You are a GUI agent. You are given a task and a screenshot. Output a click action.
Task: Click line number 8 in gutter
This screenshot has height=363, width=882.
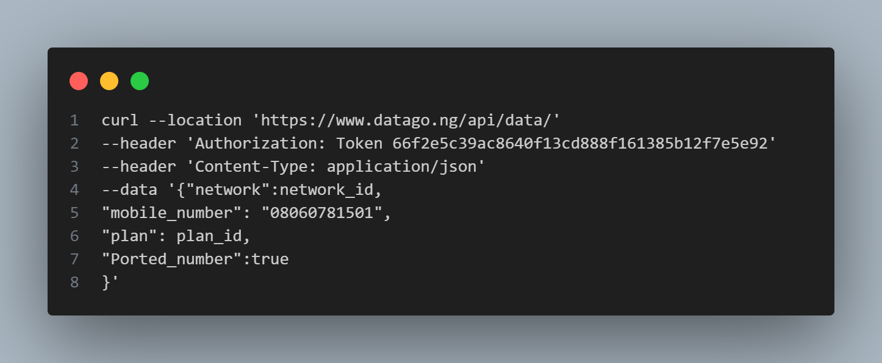pyautogui.click(x=74, y=283)
